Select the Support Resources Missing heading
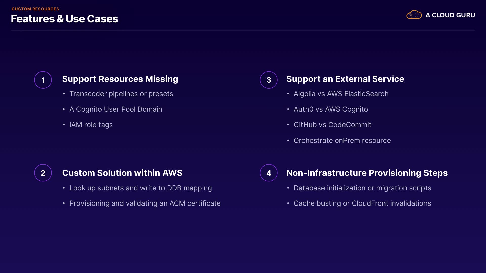The width and height of the screenshot is (486, 273). pos(120,79)
